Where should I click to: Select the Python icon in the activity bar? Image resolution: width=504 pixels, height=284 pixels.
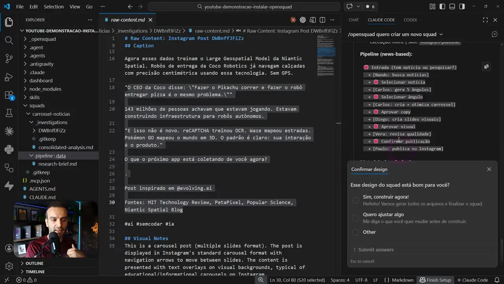[x=9, y=149]
